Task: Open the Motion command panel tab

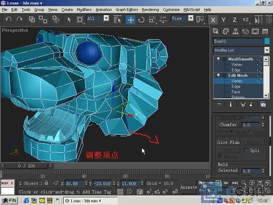Action: pyautogui.click(x=246, y=32)
